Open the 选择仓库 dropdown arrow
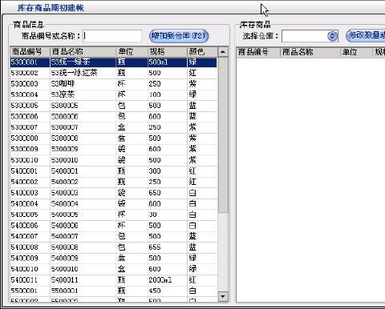Screen dimensions: 385x309 pos(332,36)
